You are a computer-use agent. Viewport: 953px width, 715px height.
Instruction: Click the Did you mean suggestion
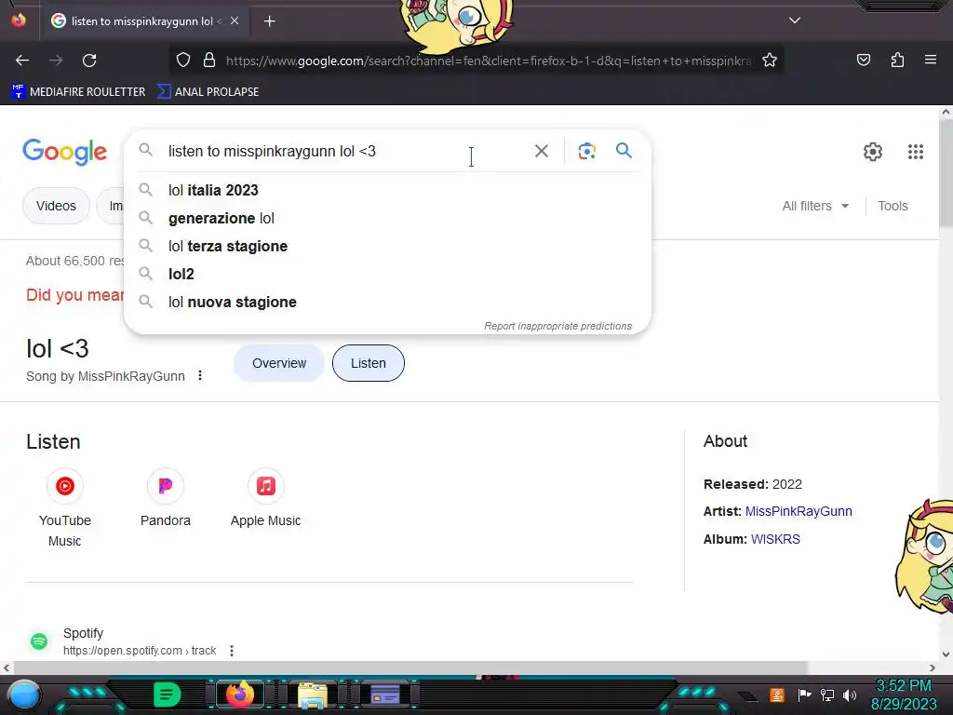tap(74, 295)
